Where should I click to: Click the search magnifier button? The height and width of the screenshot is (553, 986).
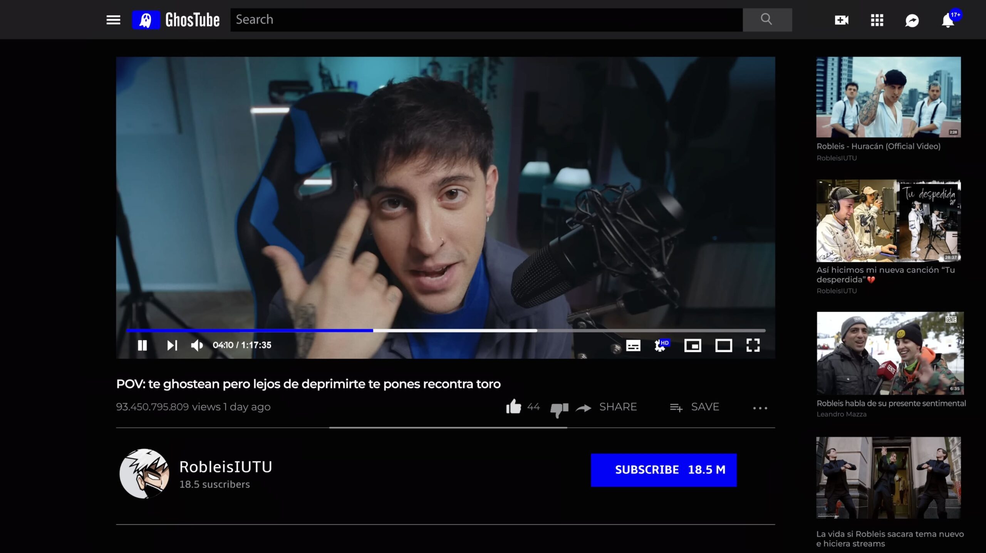click(767, 20)
